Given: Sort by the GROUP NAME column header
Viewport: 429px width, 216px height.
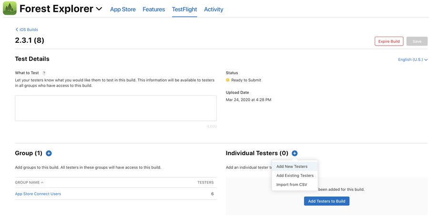Looking at the screenshot, I should [x=29, y=182].
